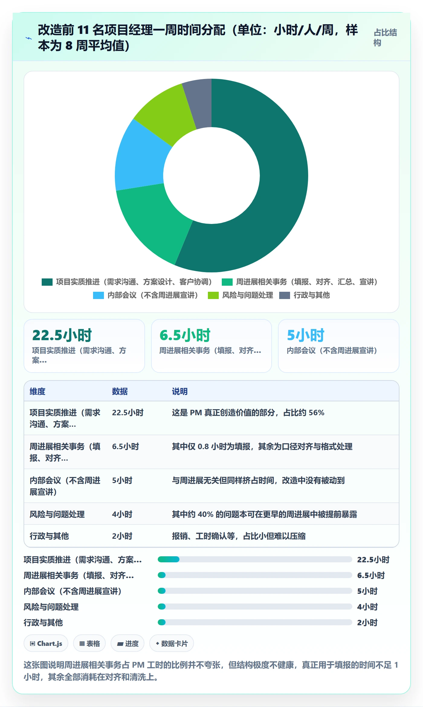Click the 占比结构 badge in header
423x707 pixels.
pyautogui.click(x=385, y=38)
